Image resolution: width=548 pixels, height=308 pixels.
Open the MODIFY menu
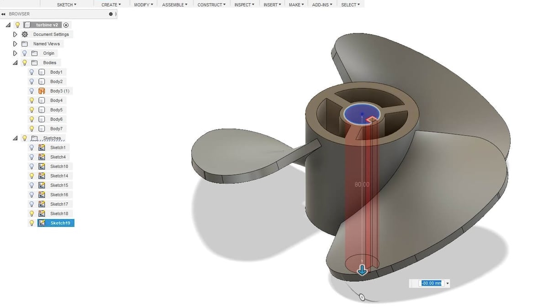click(143, 5)
